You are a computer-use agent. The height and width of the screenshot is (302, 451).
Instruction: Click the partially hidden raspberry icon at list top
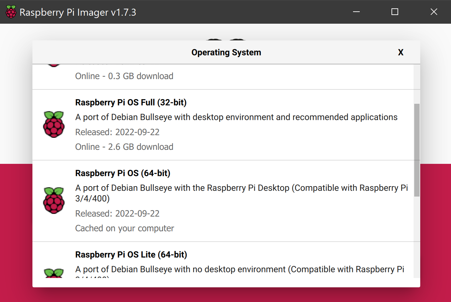tap(54, 65)
